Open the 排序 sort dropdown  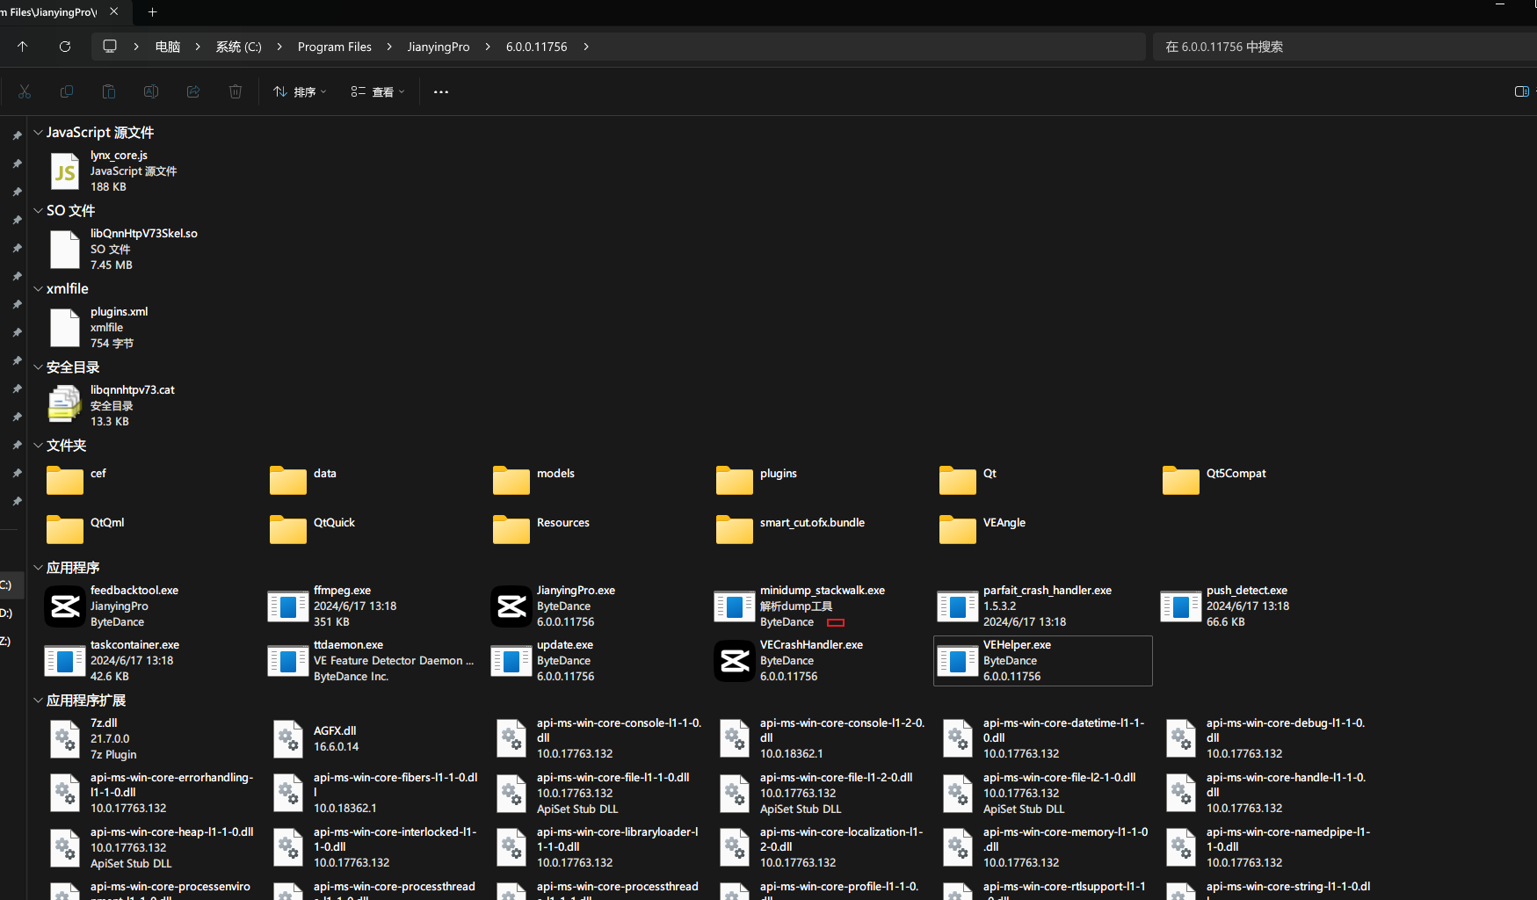tap(300, 91)
